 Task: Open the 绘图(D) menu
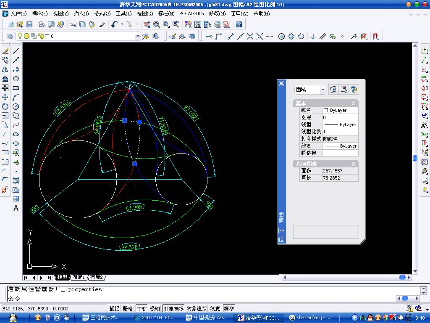pos(145,13)
